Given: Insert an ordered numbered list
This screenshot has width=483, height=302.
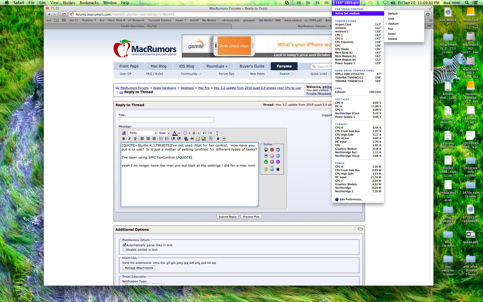Looking at the screenshot, I should 161,139.
